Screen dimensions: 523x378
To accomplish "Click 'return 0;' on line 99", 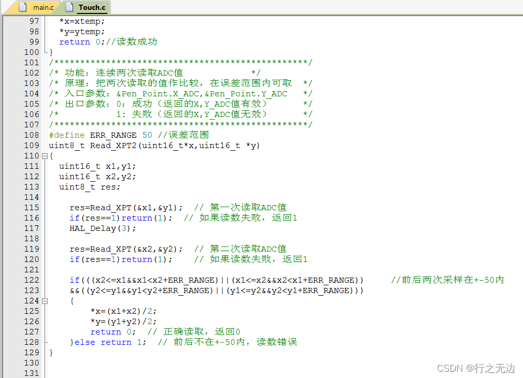I will point(82,42).
